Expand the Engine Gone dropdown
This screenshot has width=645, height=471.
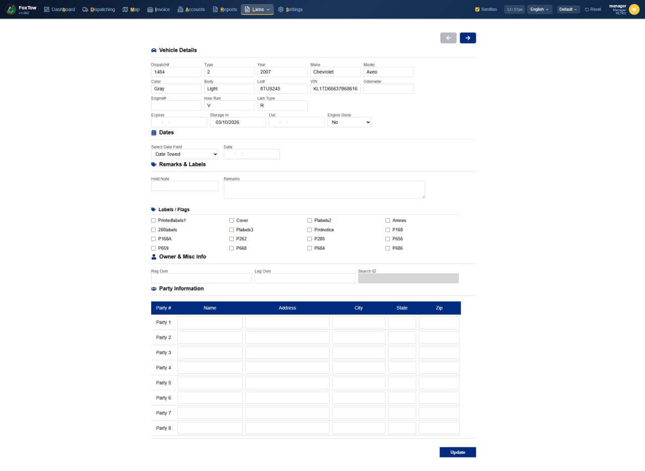pyautogui.click(x=349, y=122)
